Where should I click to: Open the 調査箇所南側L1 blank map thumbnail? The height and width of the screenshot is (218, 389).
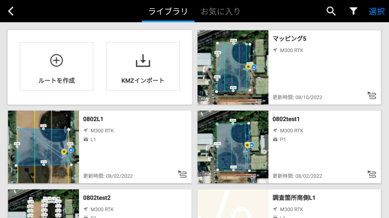pos(233,204)
